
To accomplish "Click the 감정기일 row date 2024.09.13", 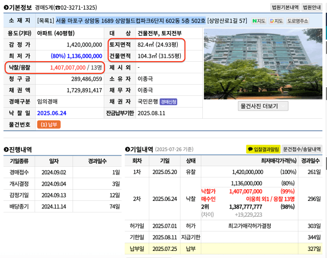I will [54, 195].
